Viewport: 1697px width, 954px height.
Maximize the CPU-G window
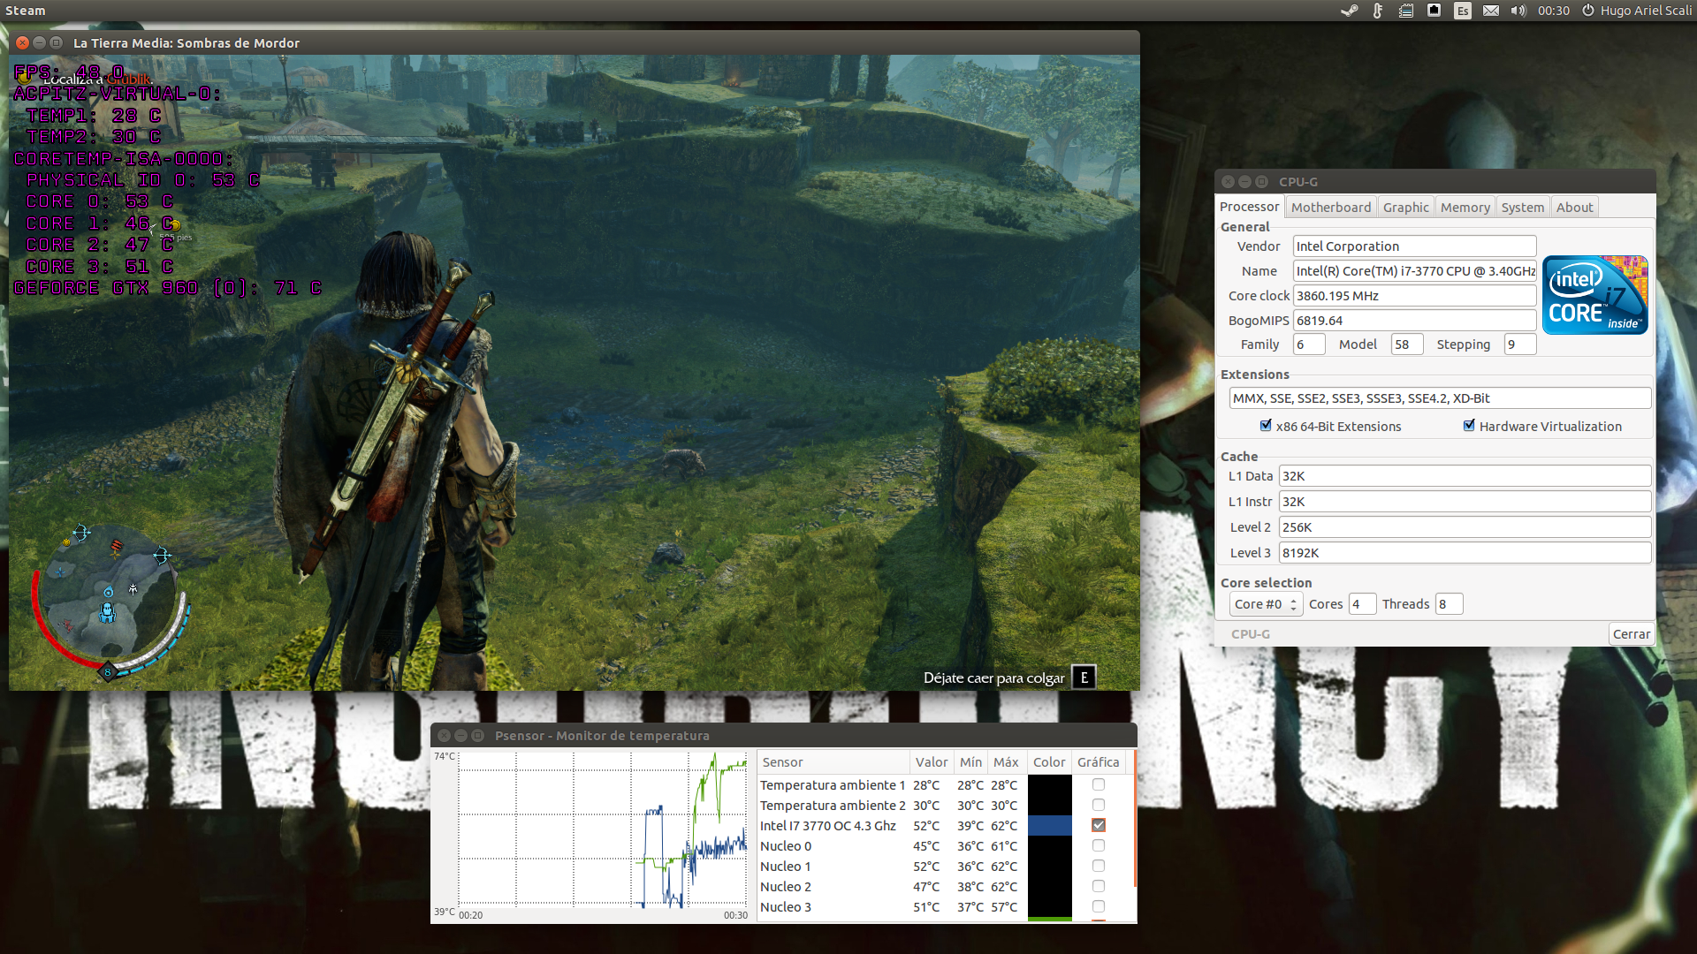(x=1261, y=181)
